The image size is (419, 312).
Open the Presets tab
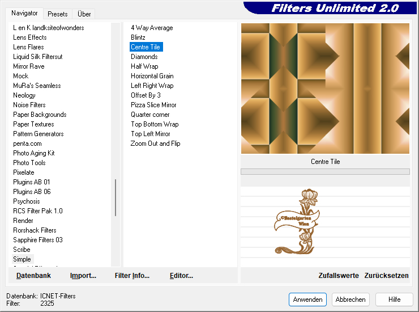click(57, 14)
